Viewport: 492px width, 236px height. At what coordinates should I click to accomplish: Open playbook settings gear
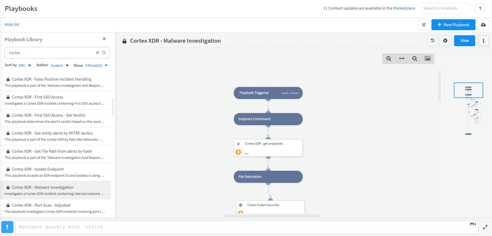[445, 41]
